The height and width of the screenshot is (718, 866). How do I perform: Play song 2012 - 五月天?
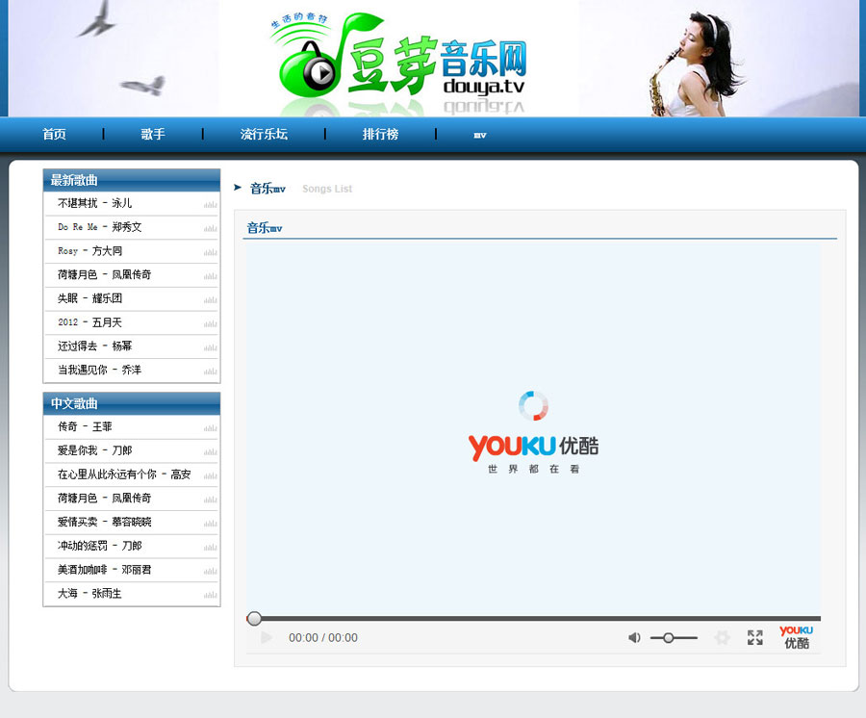[90, 322]
